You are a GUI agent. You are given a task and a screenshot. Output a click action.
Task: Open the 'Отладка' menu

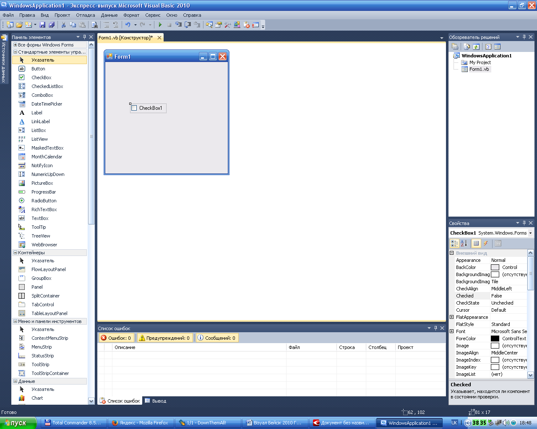pos(85,15)
